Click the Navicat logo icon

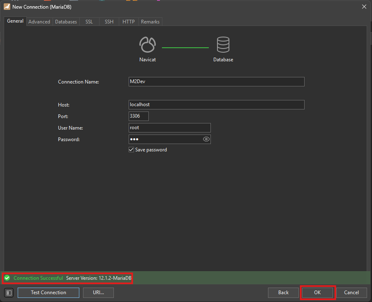point(148,44)
